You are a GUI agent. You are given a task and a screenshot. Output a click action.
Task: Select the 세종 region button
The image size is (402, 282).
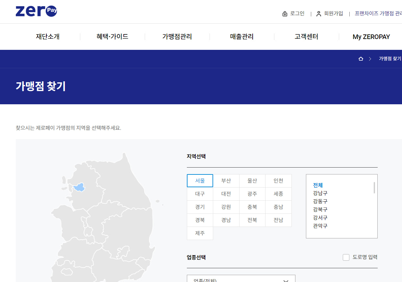[x=278, y=194]
